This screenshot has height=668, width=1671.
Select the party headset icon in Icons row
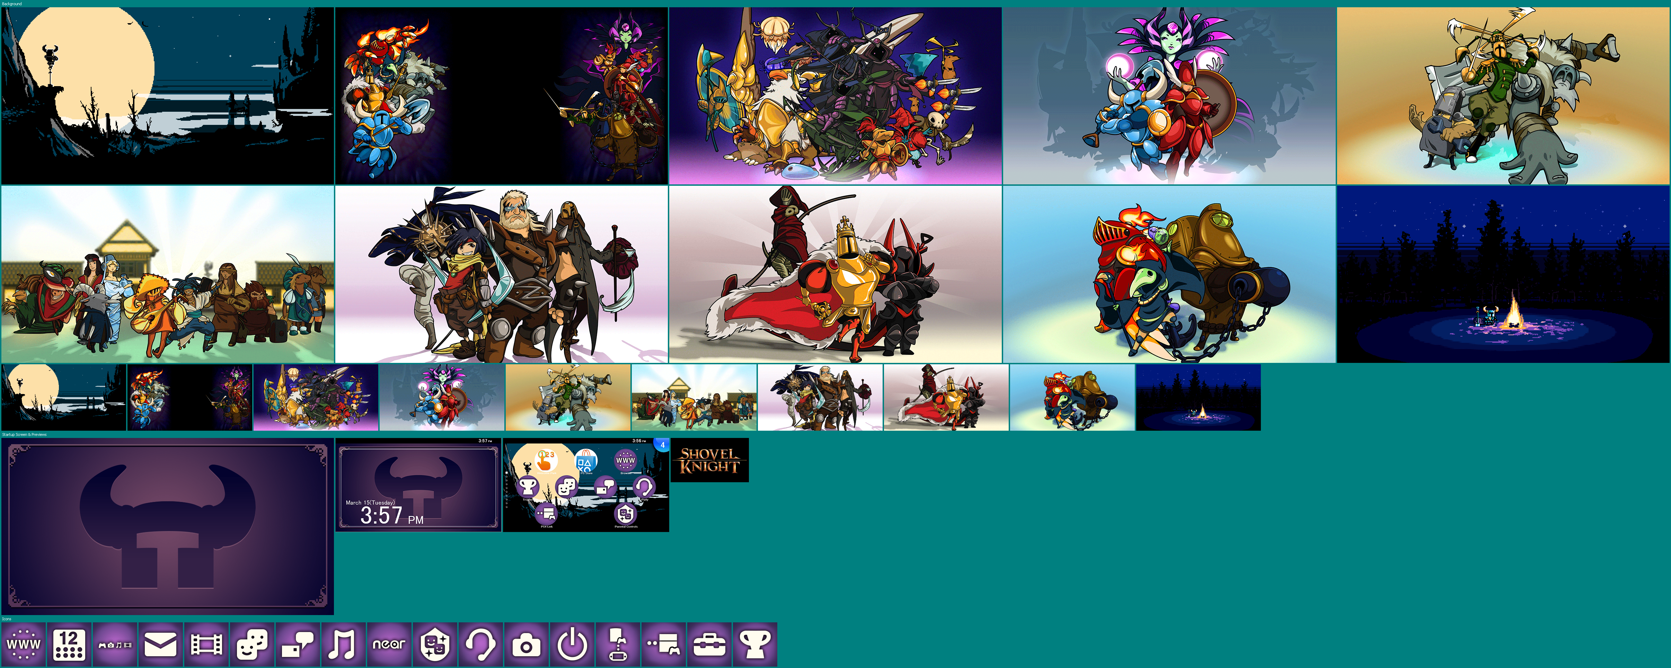(x=481, y=644)
